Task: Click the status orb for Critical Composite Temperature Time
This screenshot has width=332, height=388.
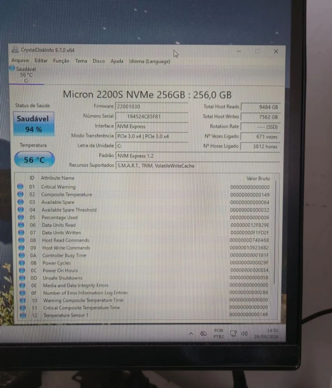Action: (23, 308)
